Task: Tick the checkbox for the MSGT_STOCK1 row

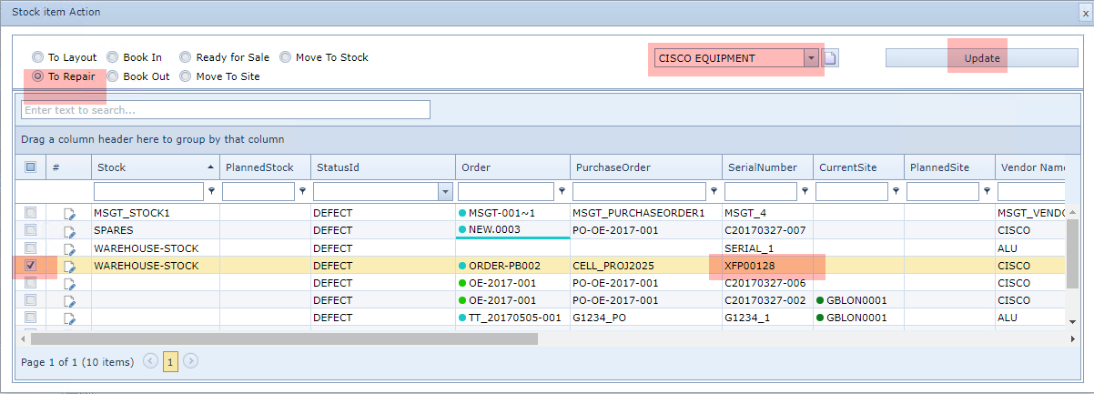Action: (30, 213)
